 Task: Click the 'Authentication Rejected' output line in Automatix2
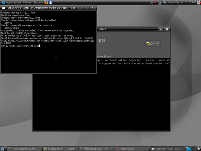click(133, 60)
